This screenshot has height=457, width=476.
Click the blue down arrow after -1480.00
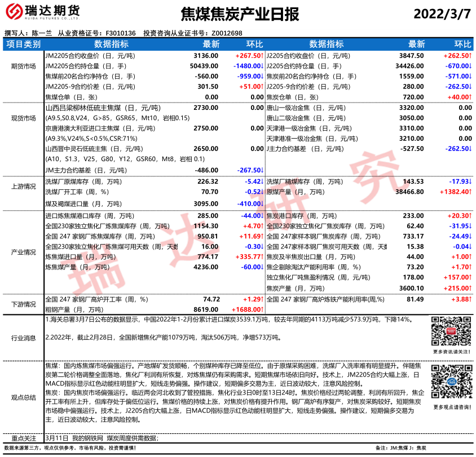click(x=262, y=66)
